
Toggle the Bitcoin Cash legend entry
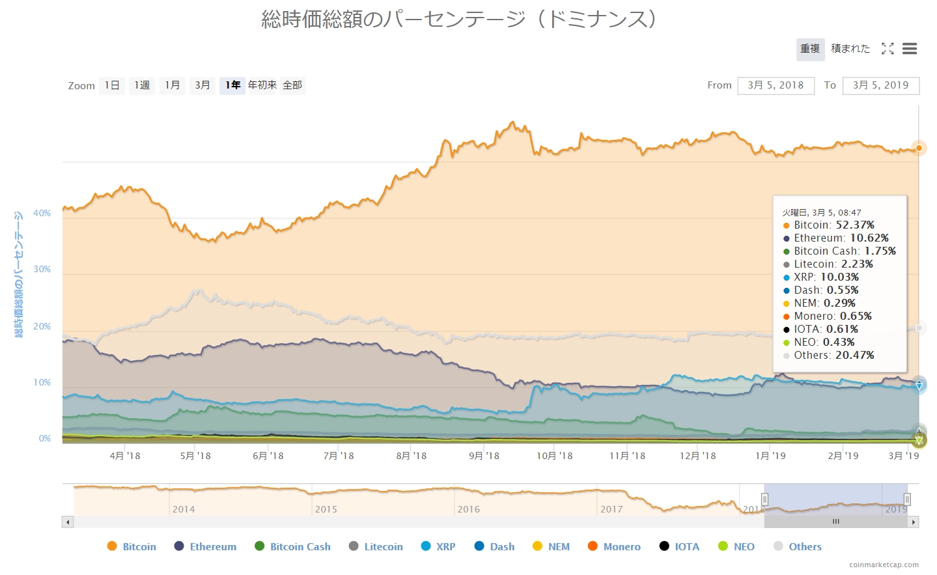pyautogui.click(x=260, y=546)
